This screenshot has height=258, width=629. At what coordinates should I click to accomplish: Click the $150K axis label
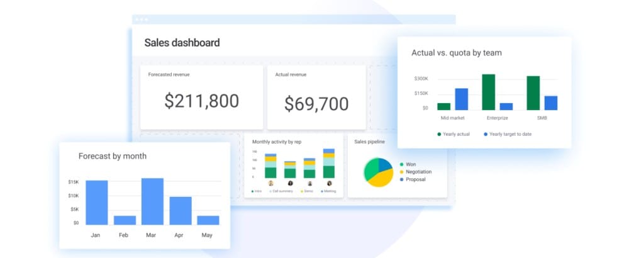[421, 94]
